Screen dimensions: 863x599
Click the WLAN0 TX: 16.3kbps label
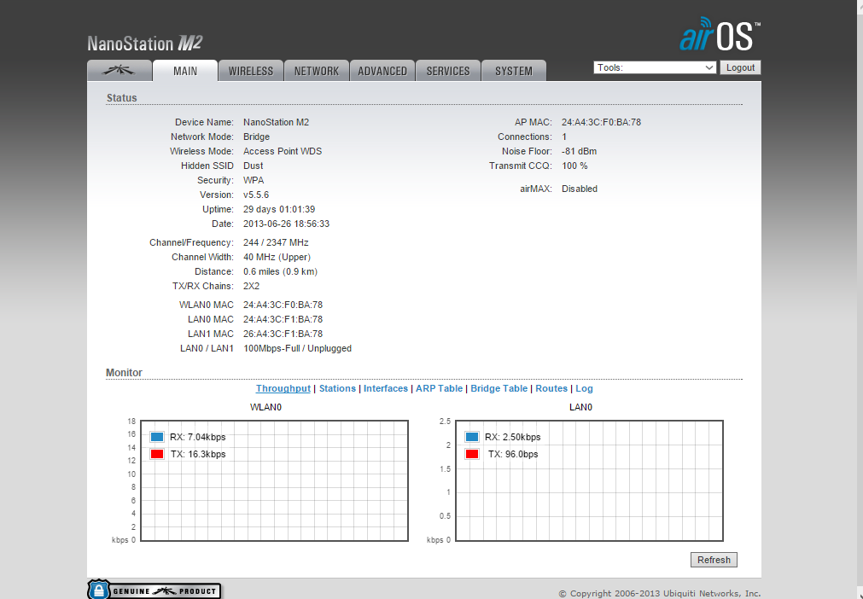pyautogui.click(x=198, y=454)
